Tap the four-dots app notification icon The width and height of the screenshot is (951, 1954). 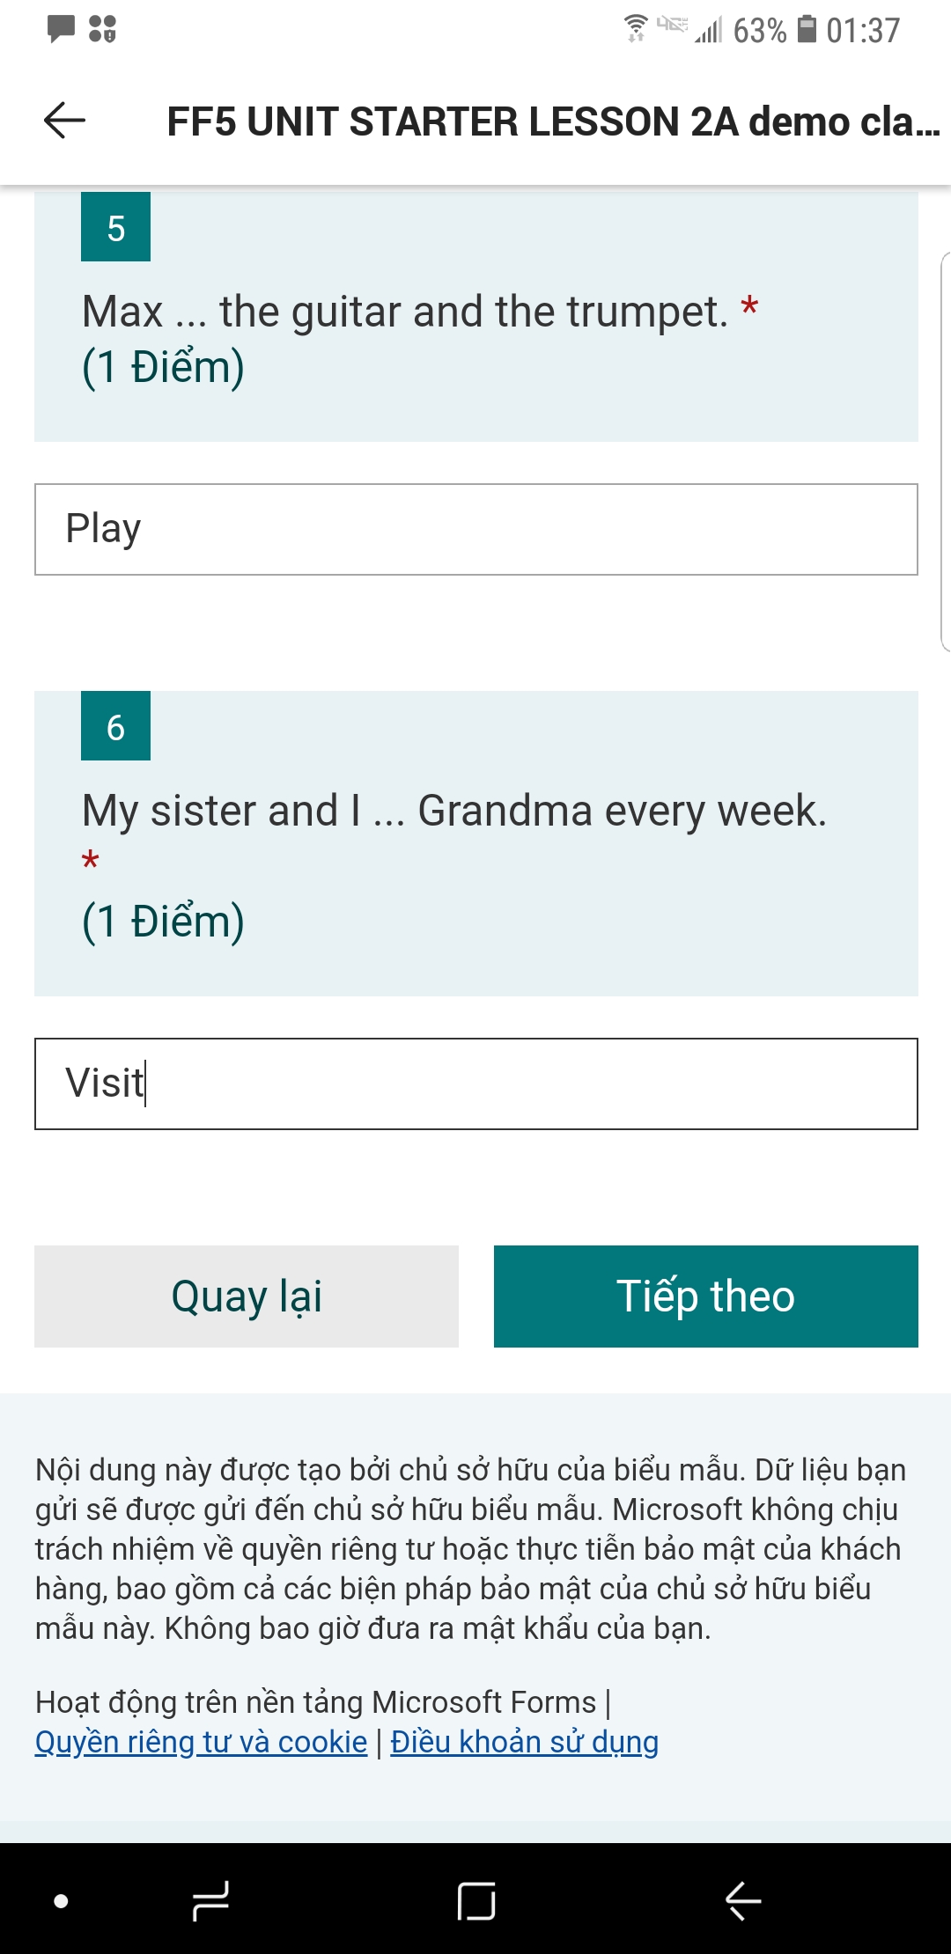tap(102, 29)
